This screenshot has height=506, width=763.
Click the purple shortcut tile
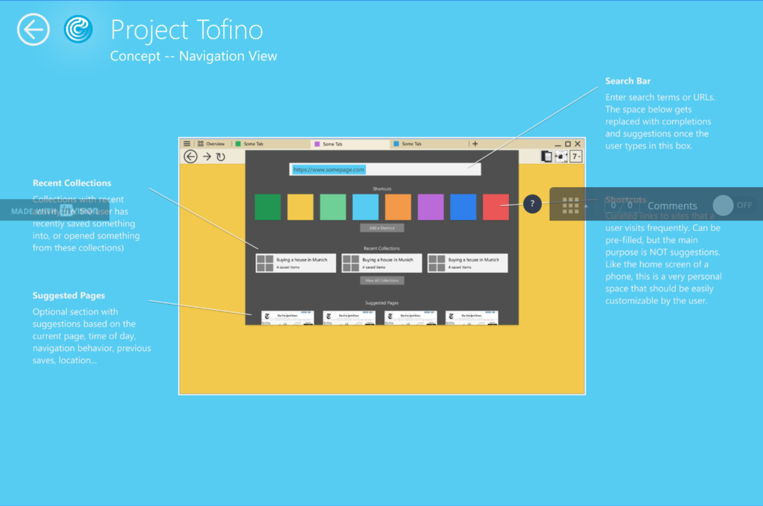click(x=431, y=206)
